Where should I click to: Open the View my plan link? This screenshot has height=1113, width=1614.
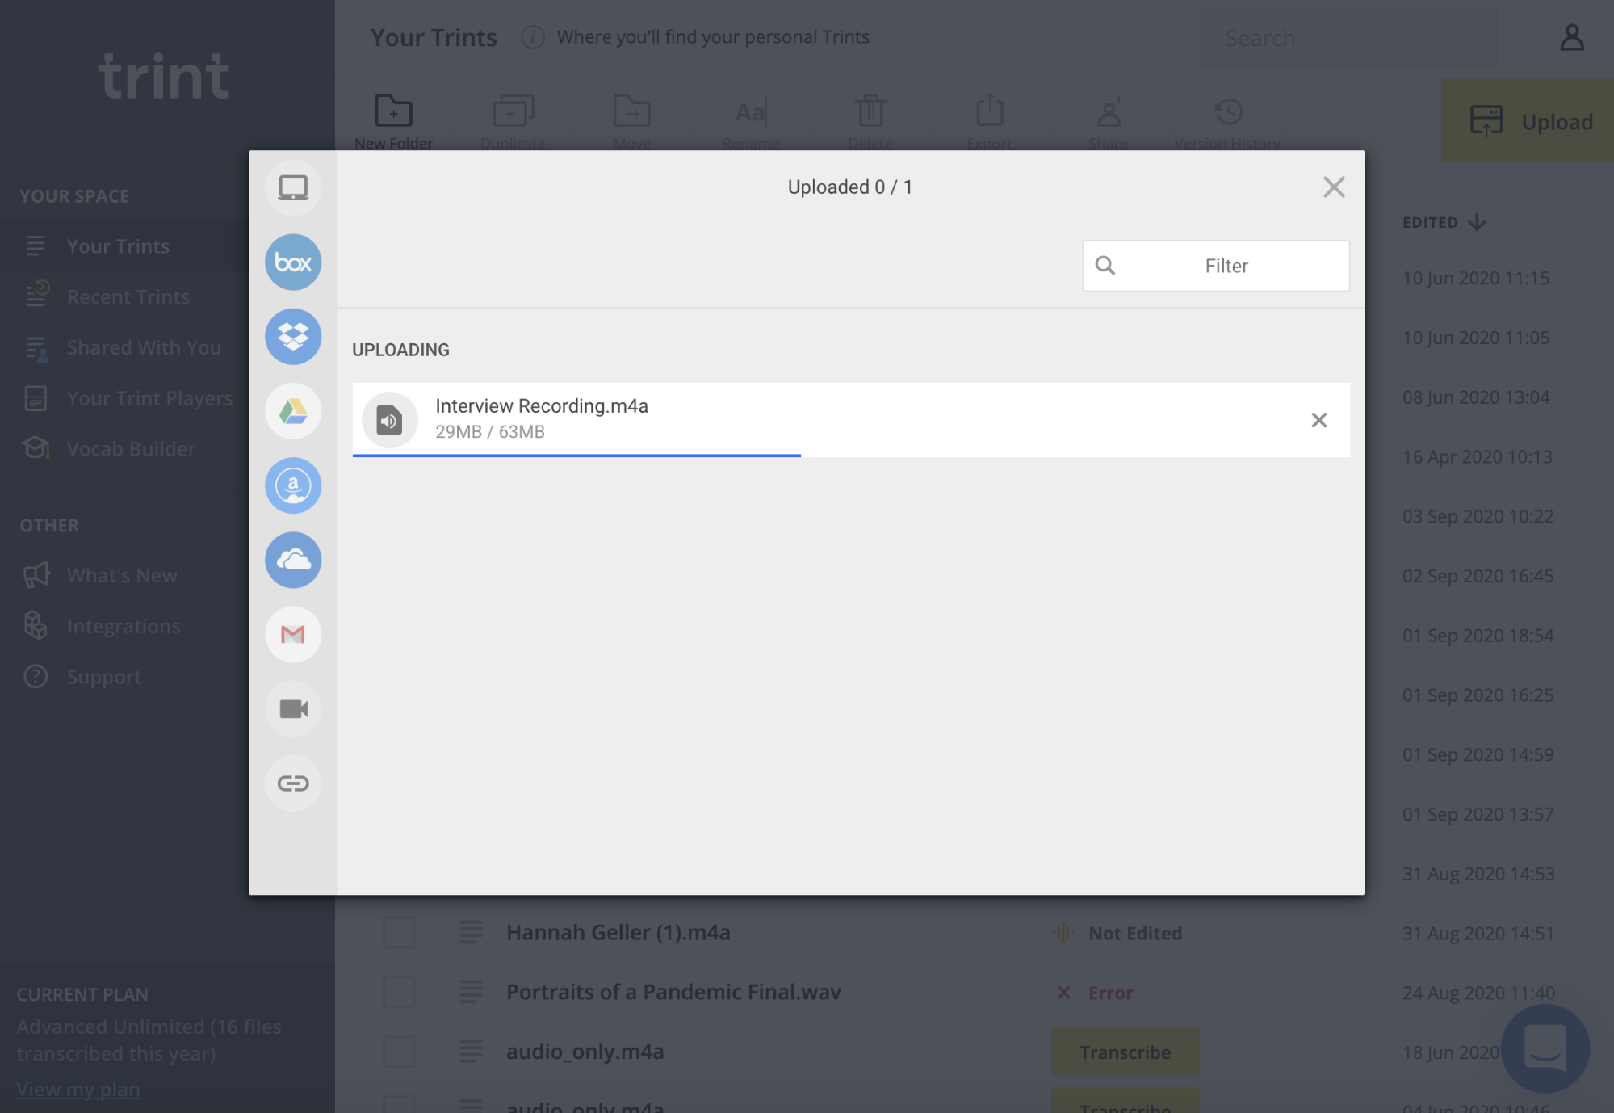(x=78, y=1089)
